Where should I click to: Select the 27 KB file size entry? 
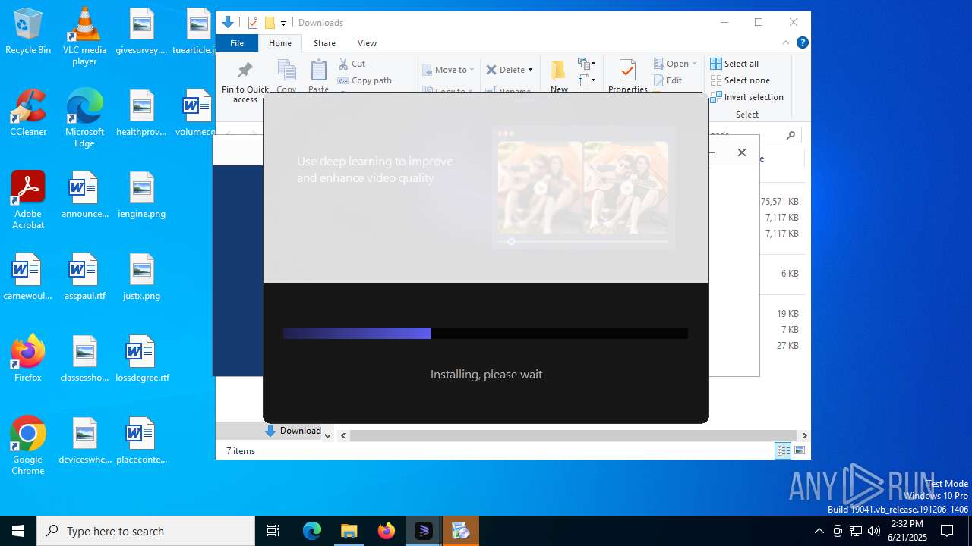(x=787, y=346)
